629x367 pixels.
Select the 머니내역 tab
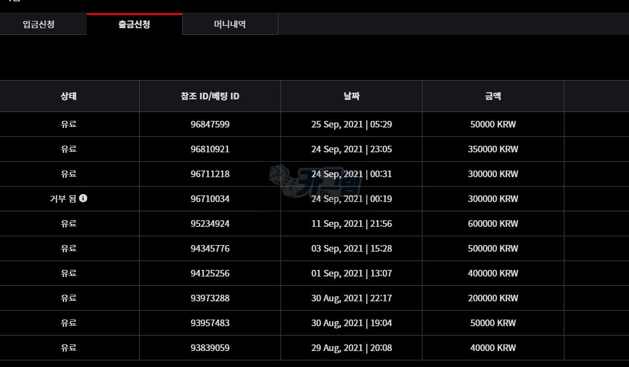[x=230, y=24]
